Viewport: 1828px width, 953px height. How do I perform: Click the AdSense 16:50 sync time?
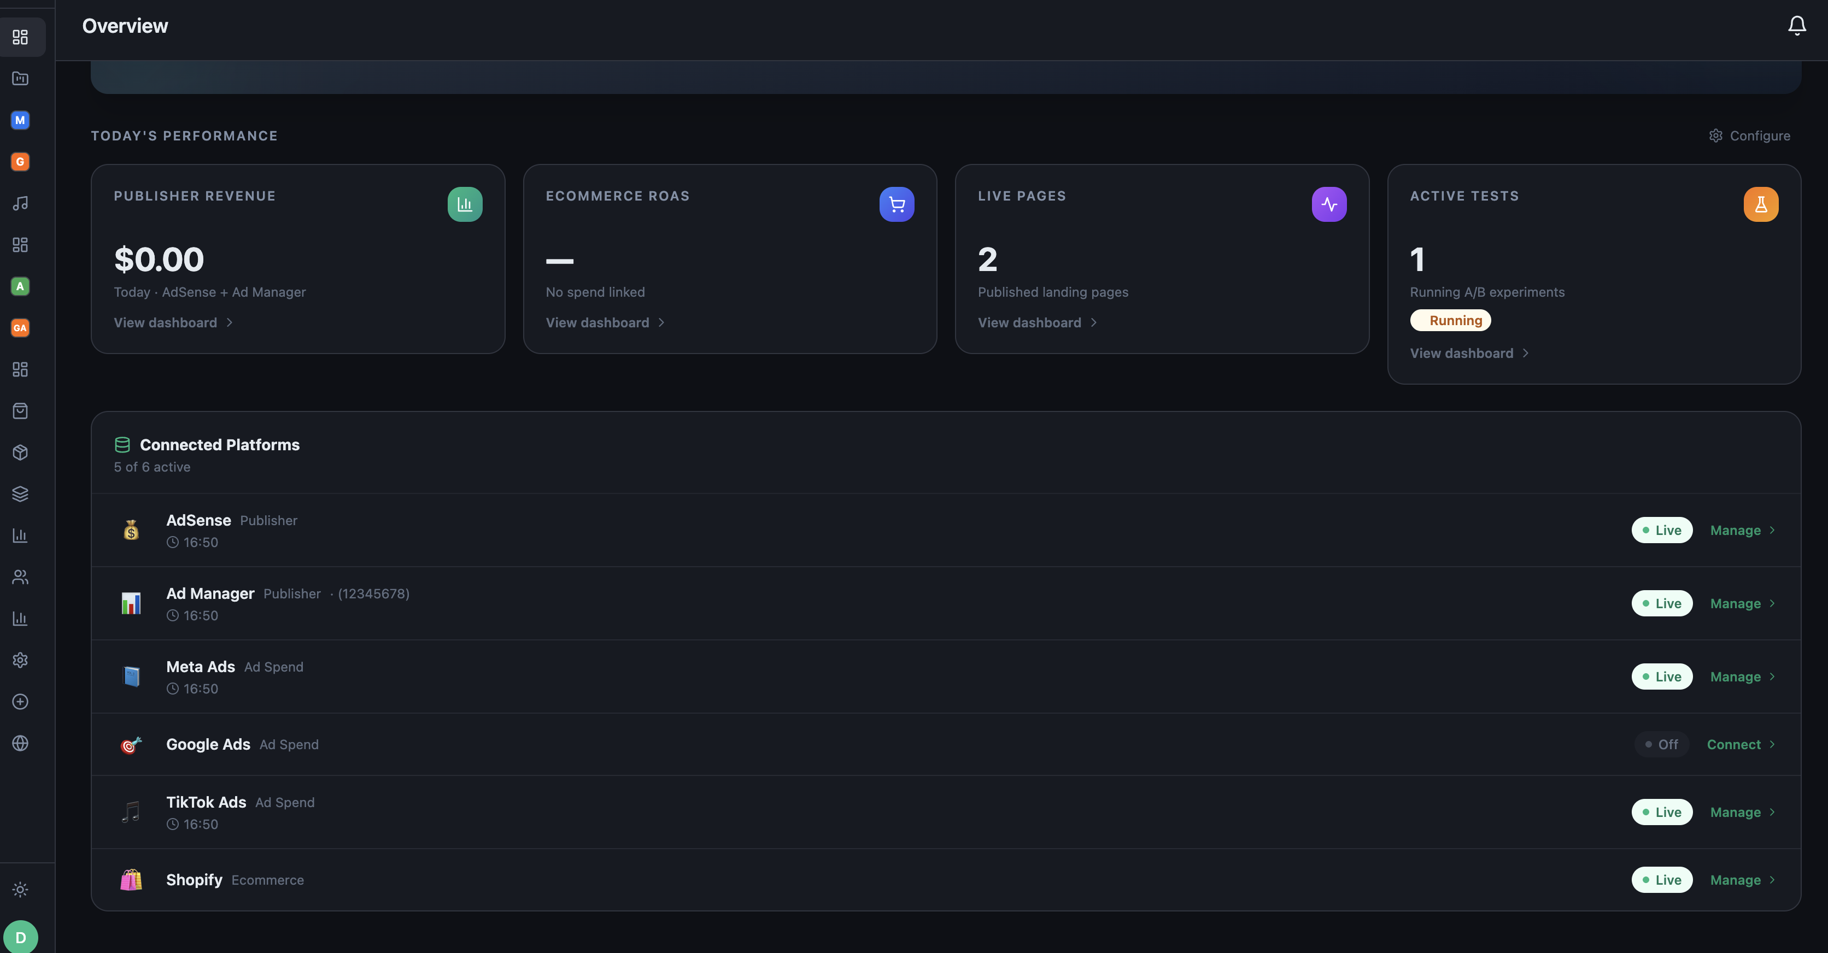point(192,542)
